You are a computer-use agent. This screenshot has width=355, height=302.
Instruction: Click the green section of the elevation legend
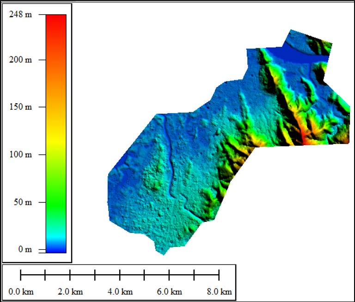point(56,195)
